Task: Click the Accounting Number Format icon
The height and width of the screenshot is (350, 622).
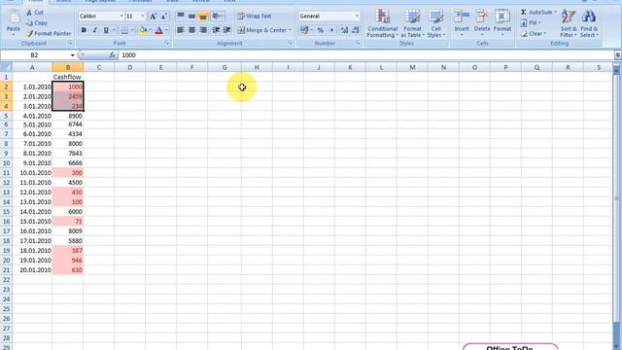Action: [304, 30]
